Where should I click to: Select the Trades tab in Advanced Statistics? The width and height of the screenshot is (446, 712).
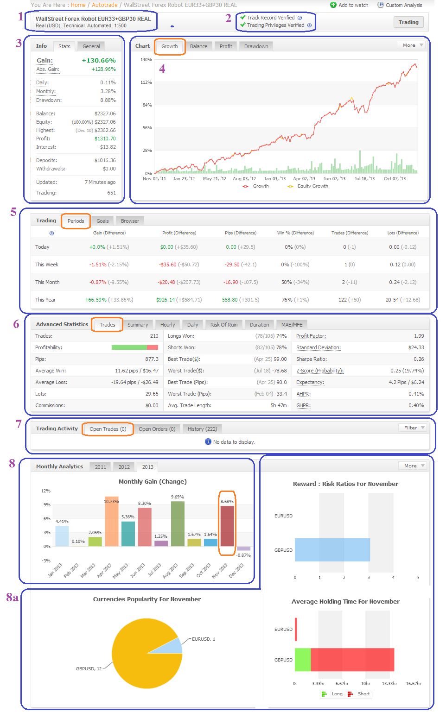coord(108,325)
